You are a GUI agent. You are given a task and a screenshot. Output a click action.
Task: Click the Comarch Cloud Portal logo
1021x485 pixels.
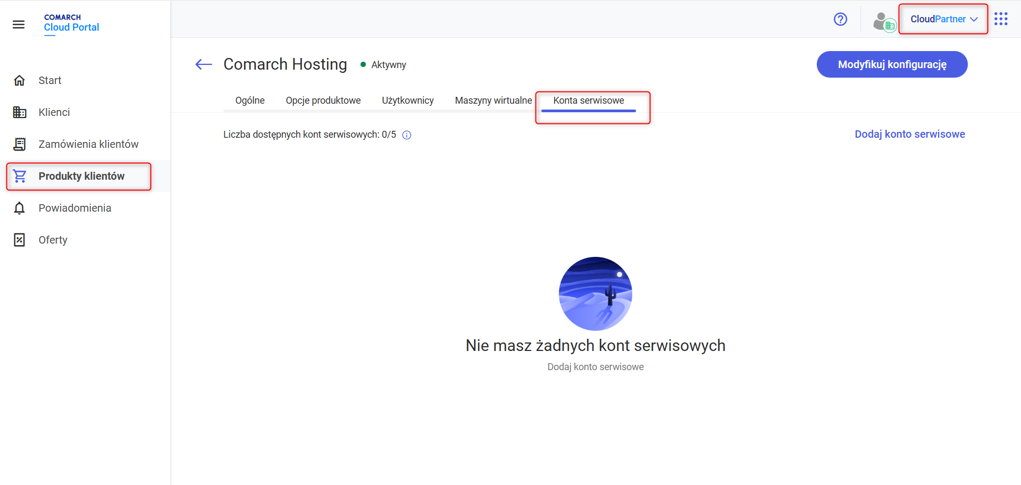(x=71, y=23)
